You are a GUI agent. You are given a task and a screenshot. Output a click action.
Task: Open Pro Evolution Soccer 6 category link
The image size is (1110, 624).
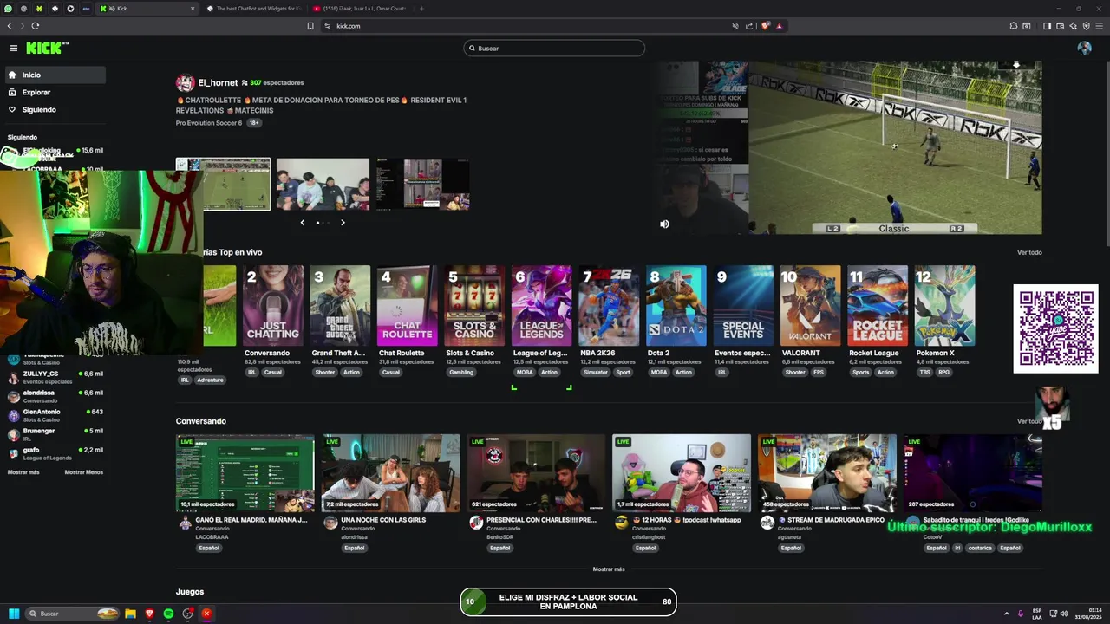tap(209, 123)
